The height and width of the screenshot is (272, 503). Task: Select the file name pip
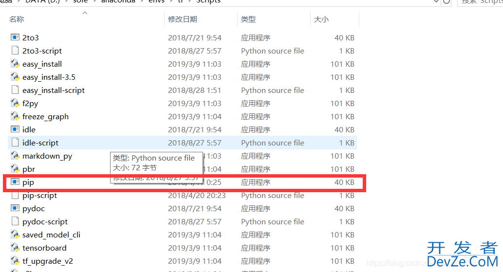(x=28, y=182)
